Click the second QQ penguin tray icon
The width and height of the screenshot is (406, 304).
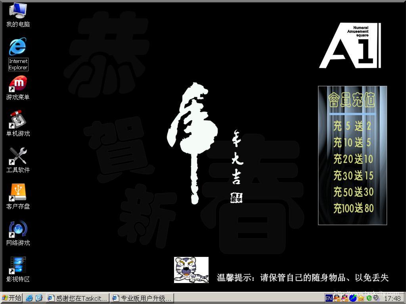tap(345, 298)
